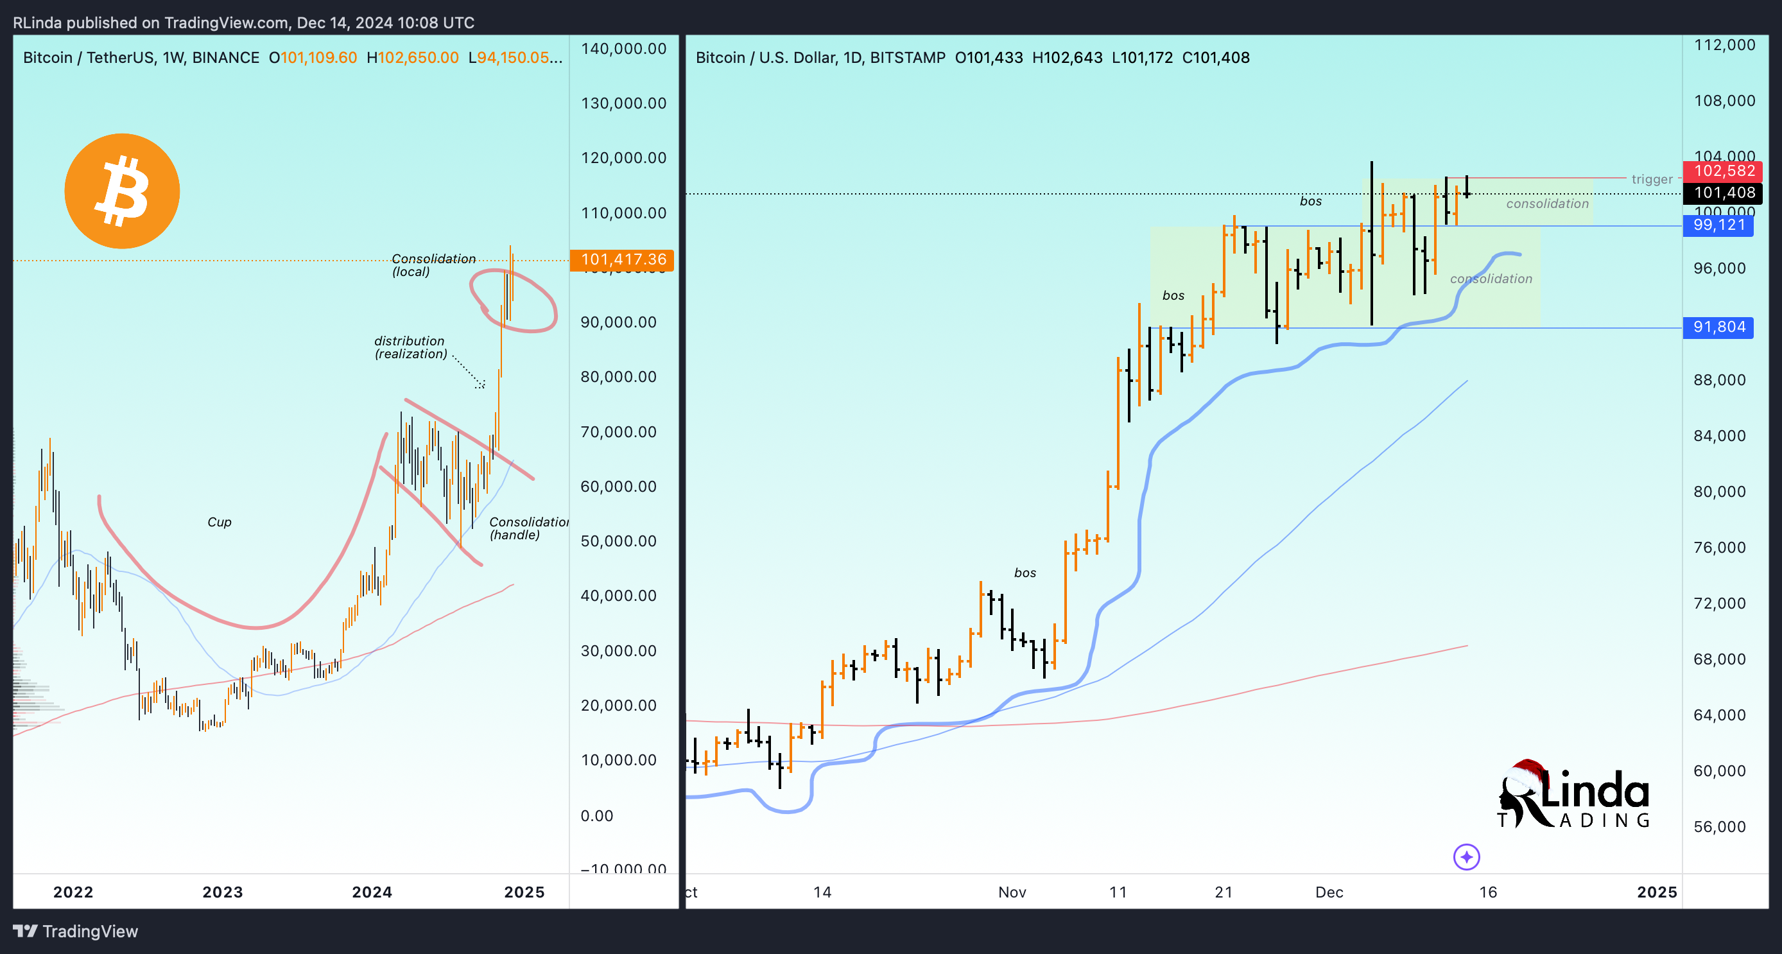The height and width of the screenshot is (954, 1782).
Task: Click the 'Nov' label on daily time axis
Action: point(1012,892)
